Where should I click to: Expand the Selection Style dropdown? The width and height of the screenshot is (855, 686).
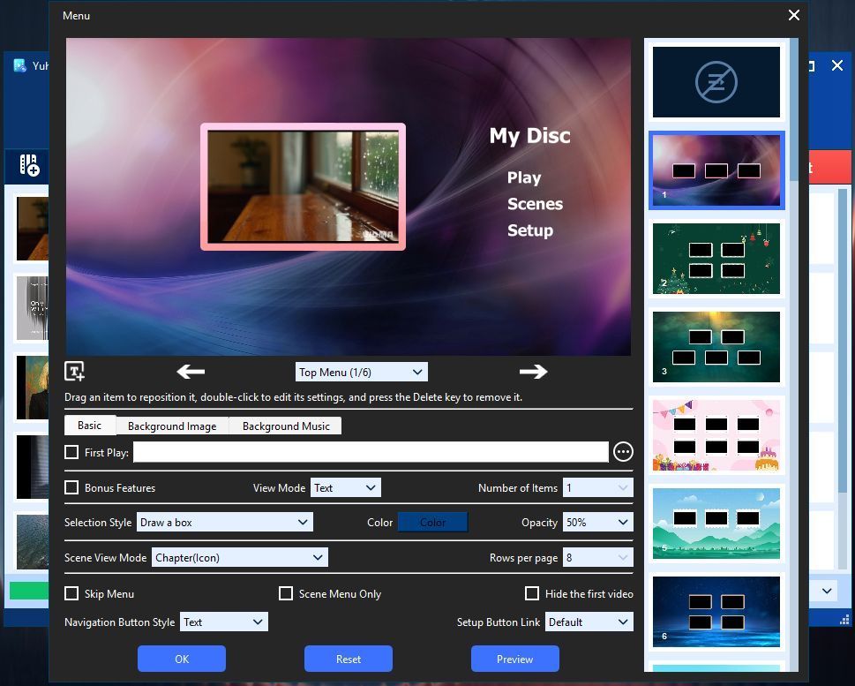pos(224,523)
